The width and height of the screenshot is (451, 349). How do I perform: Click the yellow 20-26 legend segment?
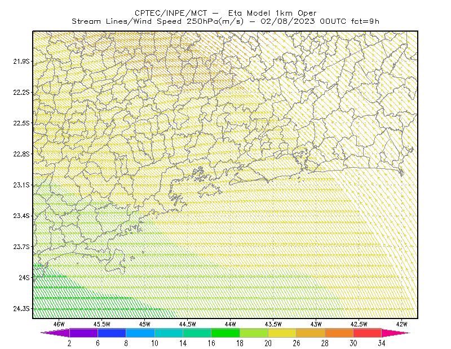point(282,333)
